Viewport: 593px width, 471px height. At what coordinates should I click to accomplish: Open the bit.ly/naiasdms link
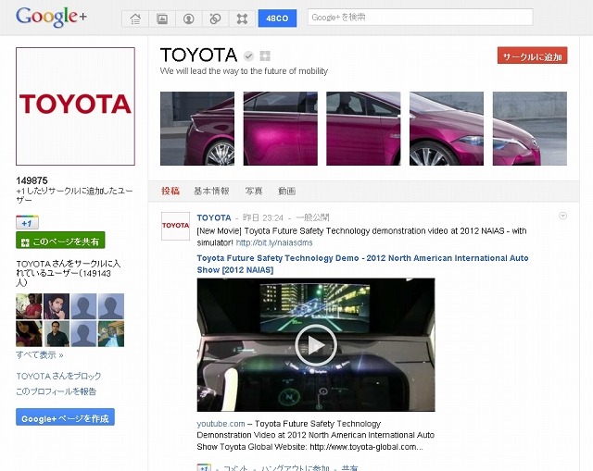(274, 242)
